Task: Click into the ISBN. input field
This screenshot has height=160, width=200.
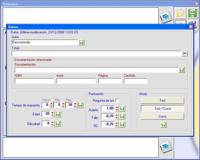Action: [x=34, y=81]
